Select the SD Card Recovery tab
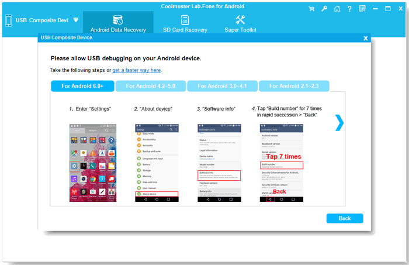The width and height of the screenshot is (409, 265). 185,23
